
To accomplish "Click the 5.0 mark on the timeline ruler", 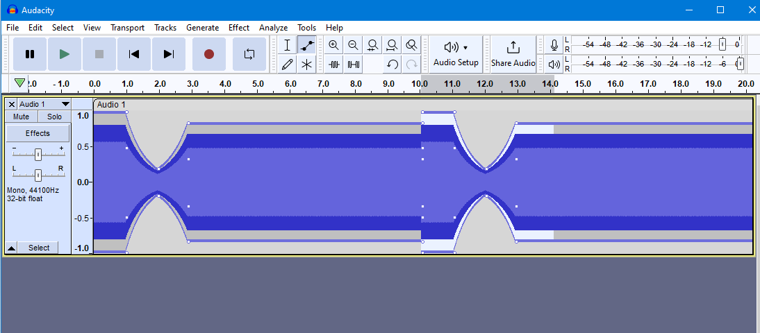I will click(x=258, y=84).
